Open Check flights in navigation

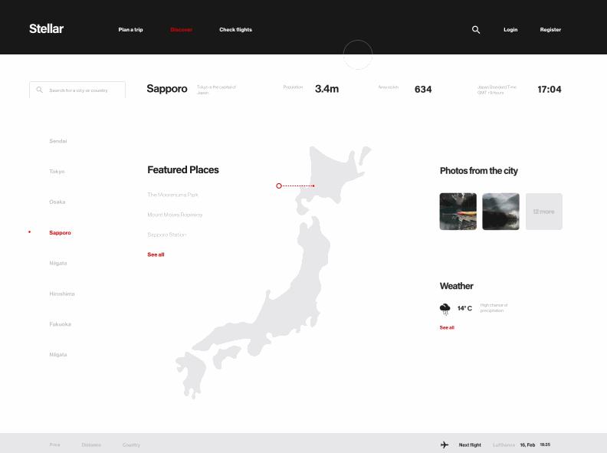pos(235,30)
